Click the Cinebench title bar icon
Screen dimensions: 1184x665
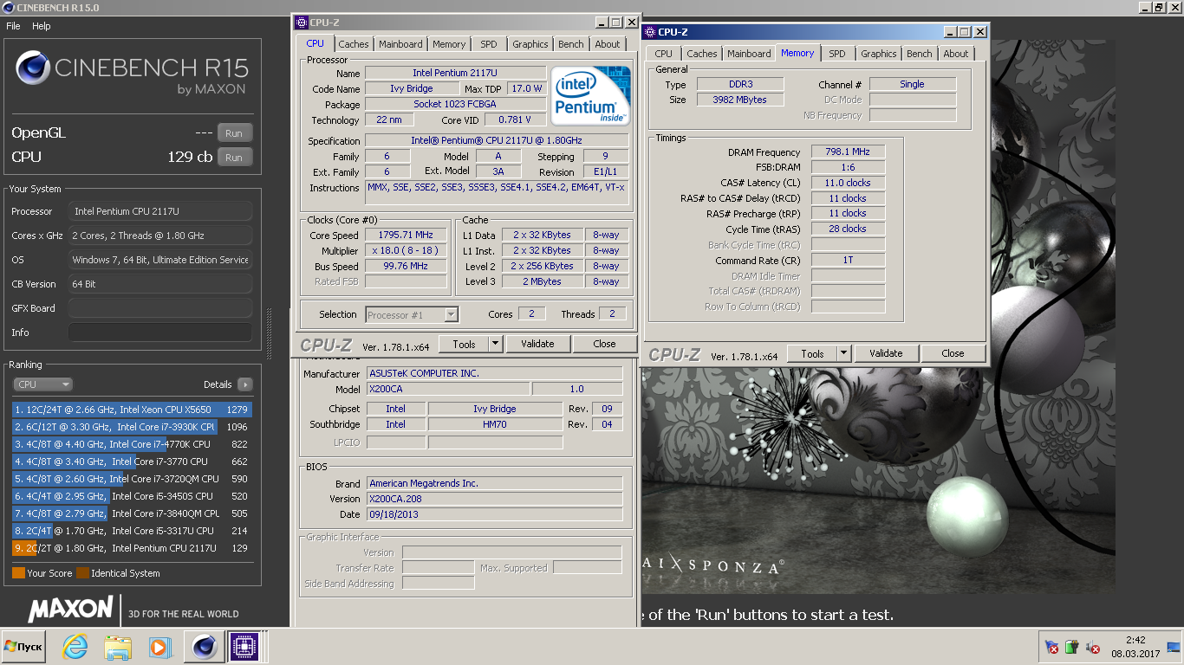tap(8, 7)
